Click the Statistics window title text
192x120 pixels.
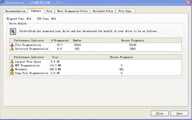34,2
